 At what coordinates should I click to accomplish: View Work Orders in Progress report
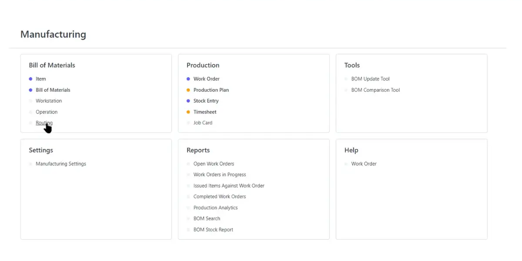pos(220,175)
